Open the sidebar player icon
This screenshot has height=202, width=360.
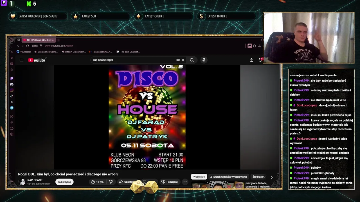(x=12, y=117)
